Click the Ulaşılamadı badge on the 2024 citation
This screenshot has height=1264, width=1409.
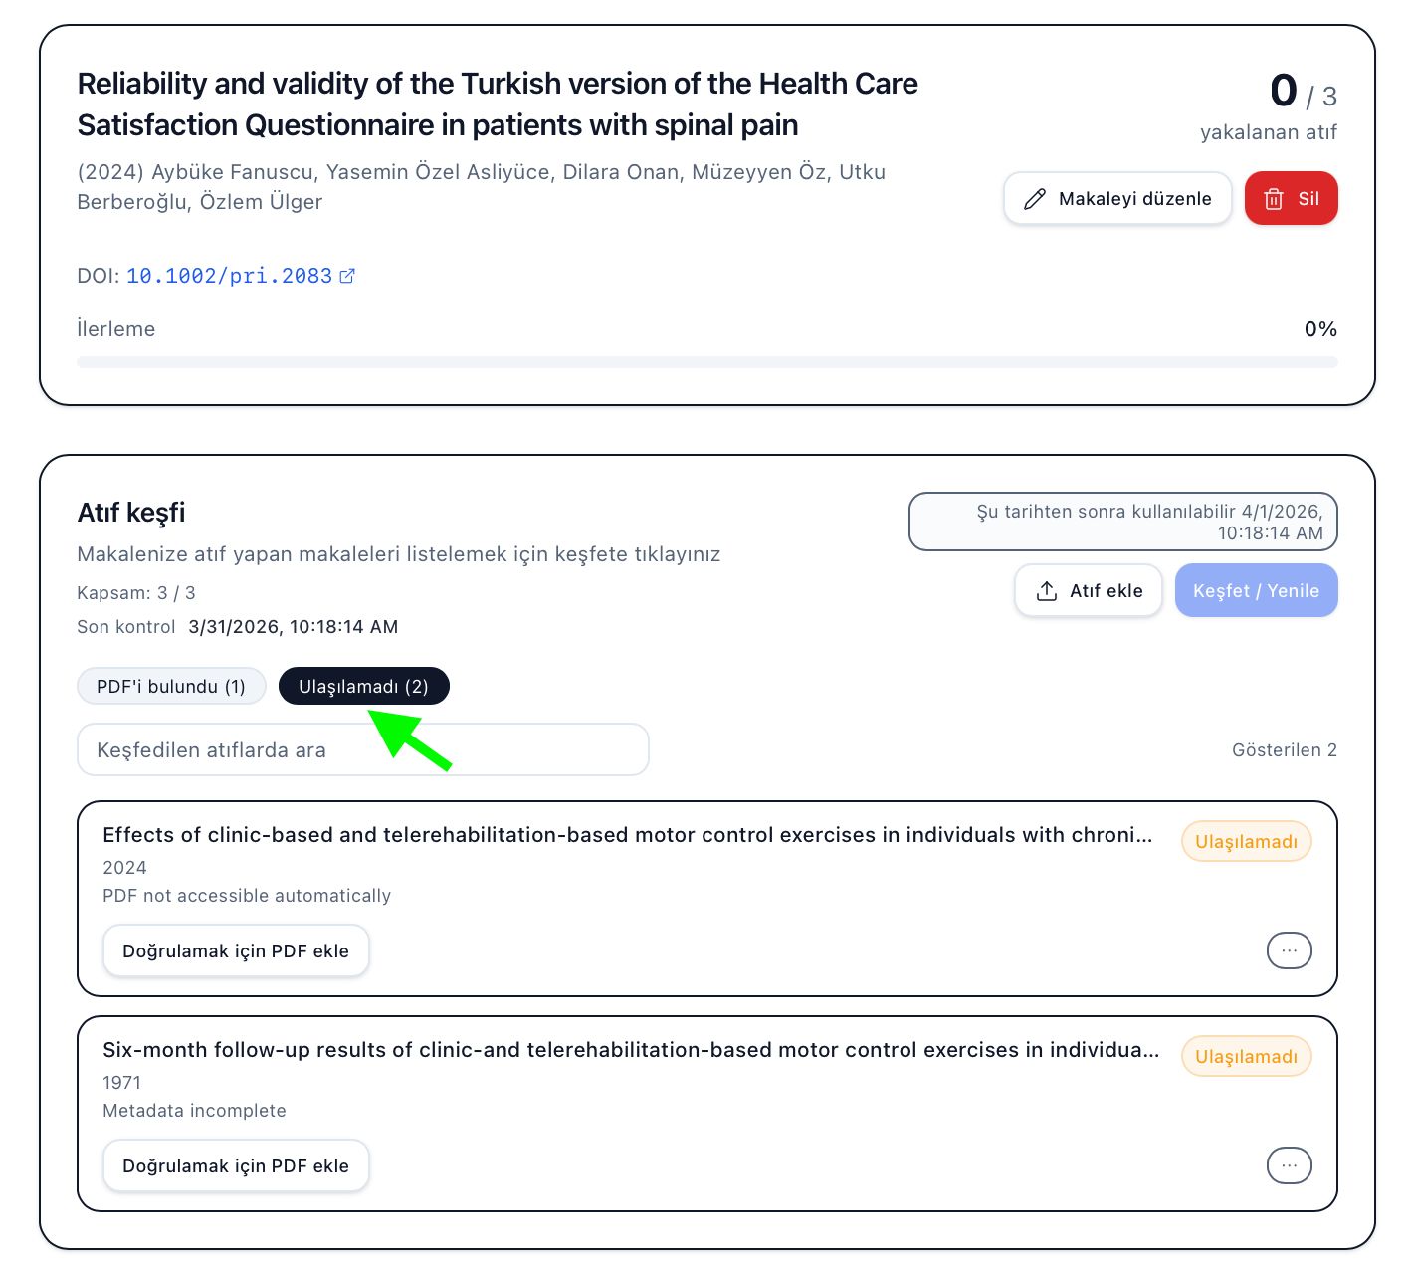point(1246,842)
